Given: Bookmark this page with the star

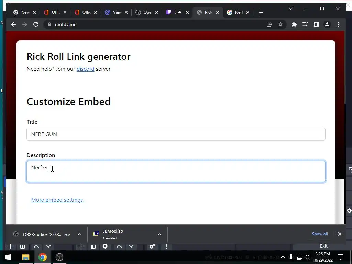Looking at the screenshot, I should click(x=280, y=24).
